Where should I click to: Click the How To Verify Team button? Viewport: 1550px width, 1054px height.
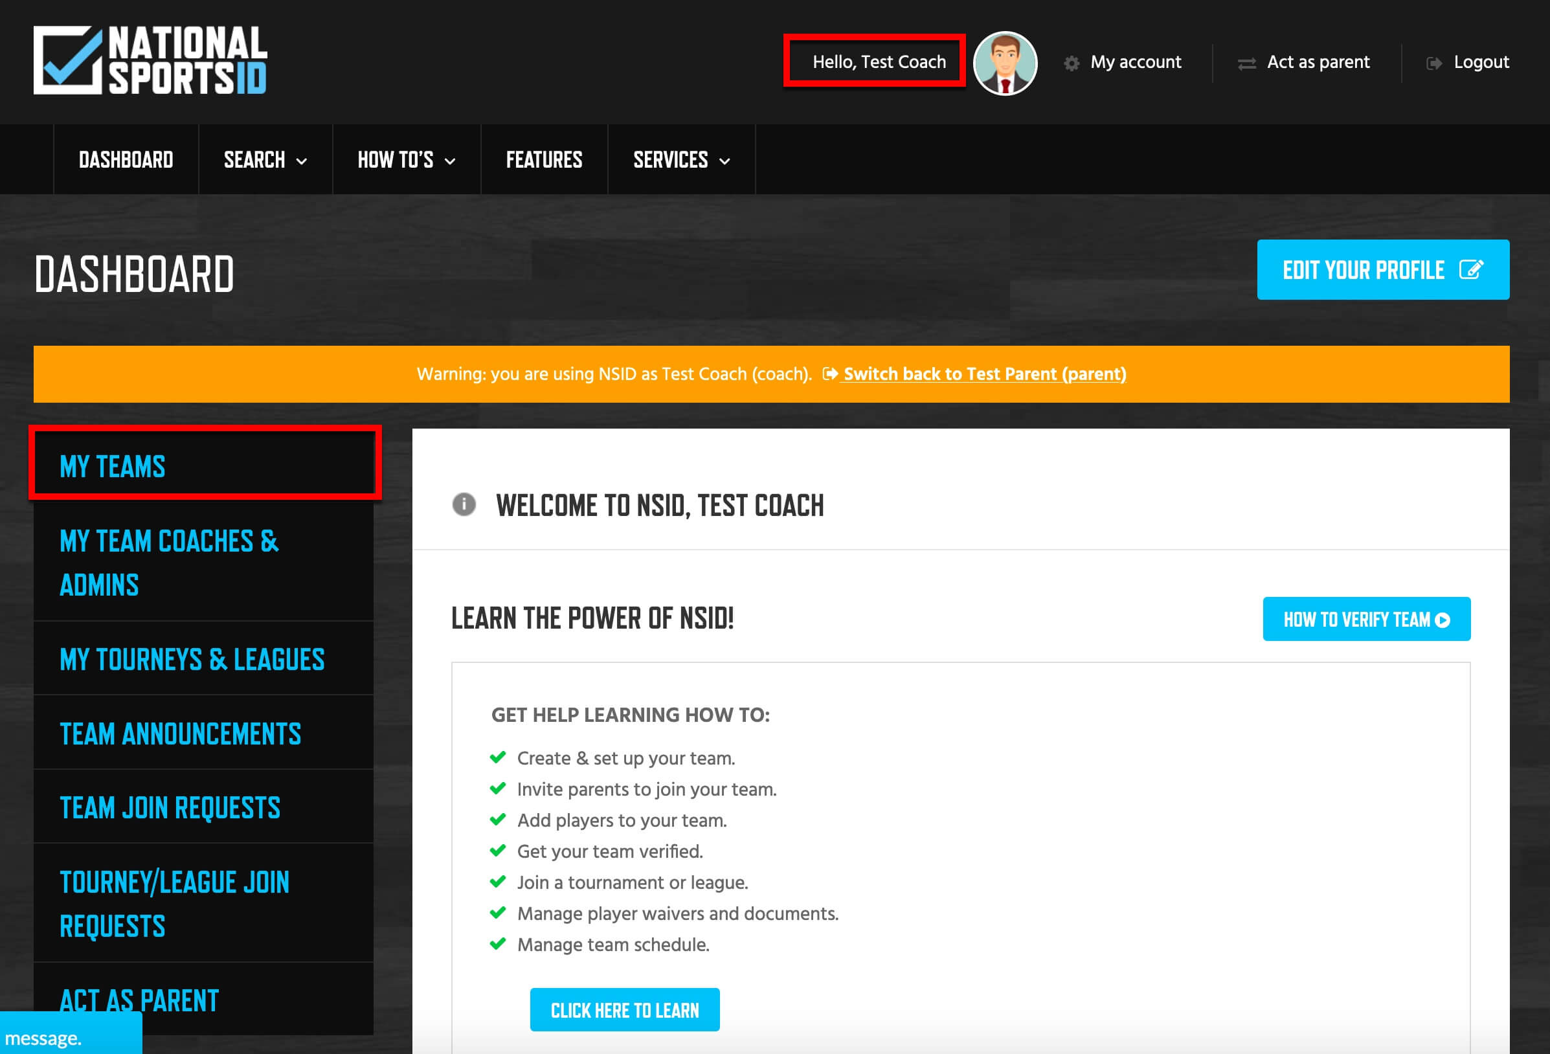pyautogui.click(x=1367, y=619)
